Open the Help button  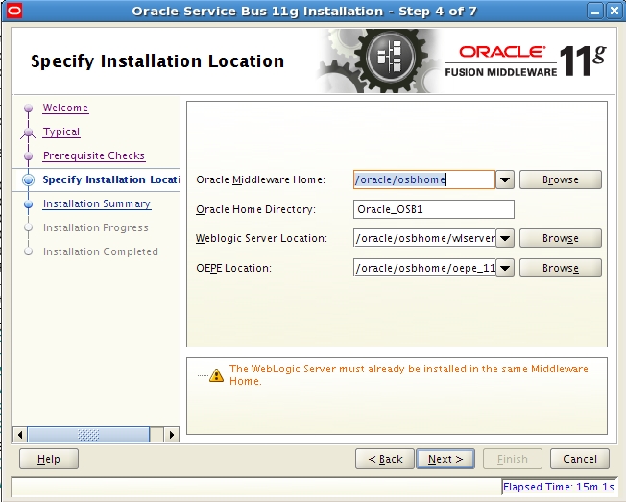(49, 459)
